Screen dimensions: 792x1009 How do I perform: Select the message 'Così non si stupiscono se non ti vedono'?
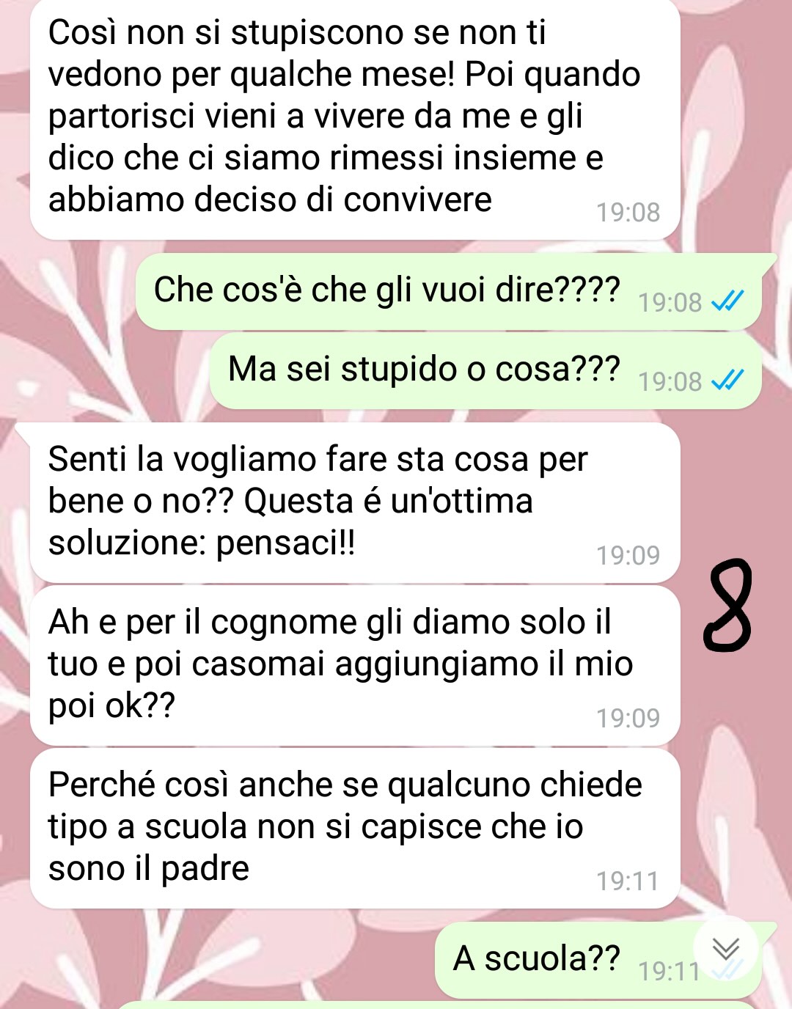355,119
